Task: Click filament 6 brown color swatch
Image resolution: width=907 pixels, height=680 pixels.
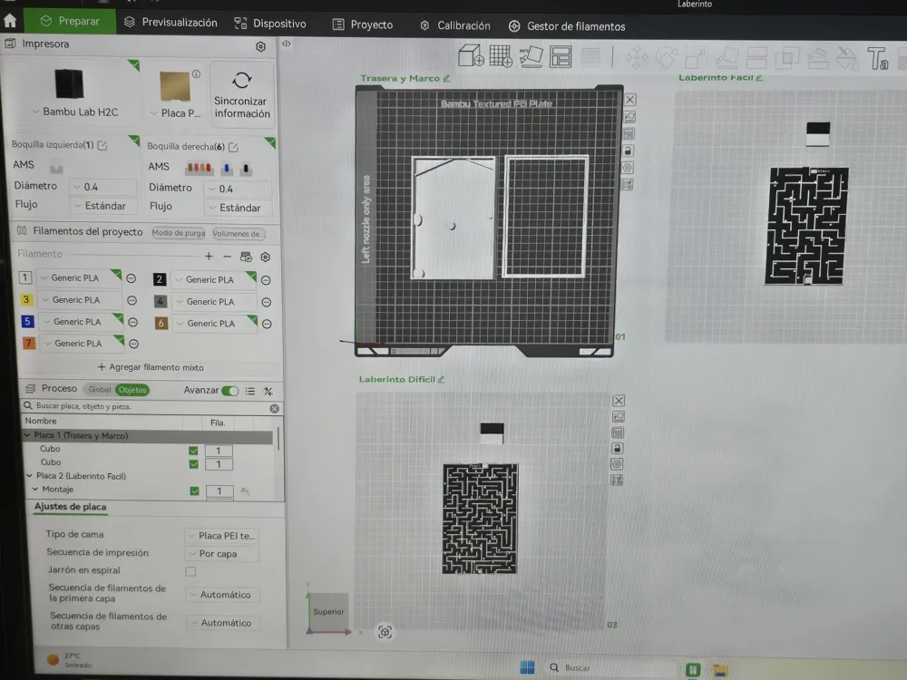Action: click(161, 324)
